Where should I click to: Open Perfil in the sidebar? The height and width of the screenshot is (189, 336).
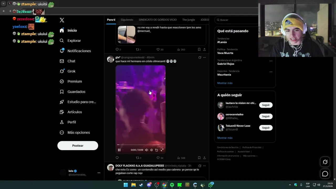coord(68,122)
